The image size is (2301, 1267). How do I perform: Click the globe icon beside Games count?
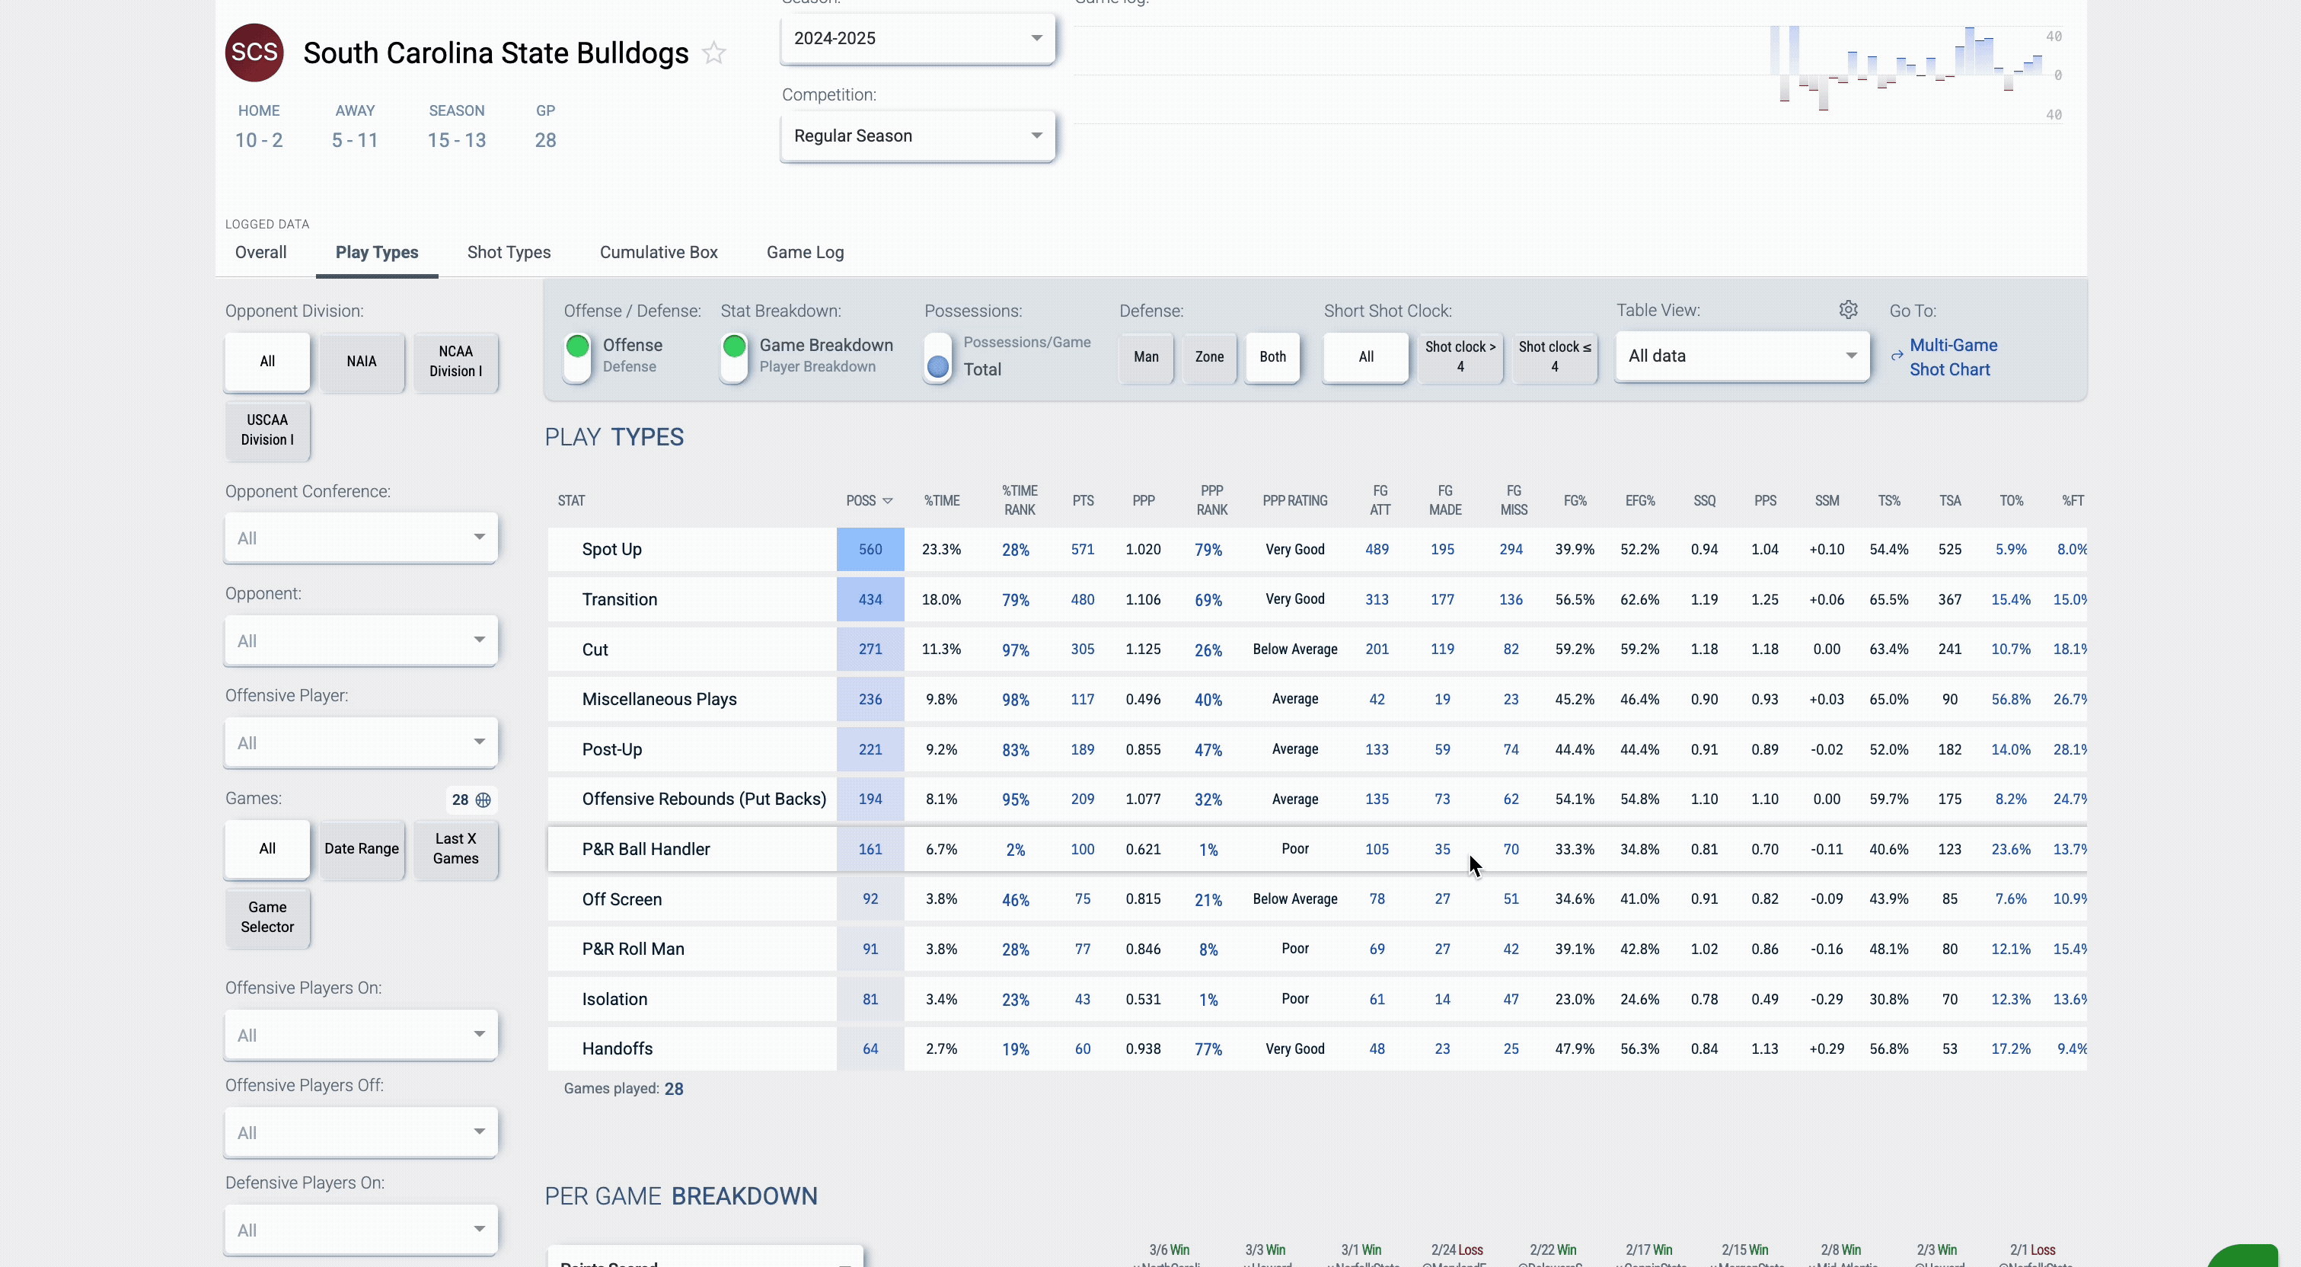tap(483, 799)
